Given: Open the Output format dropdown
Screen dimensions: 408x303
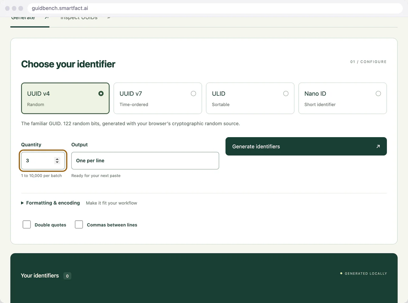Looking at the screenshot, I should 145,160.
